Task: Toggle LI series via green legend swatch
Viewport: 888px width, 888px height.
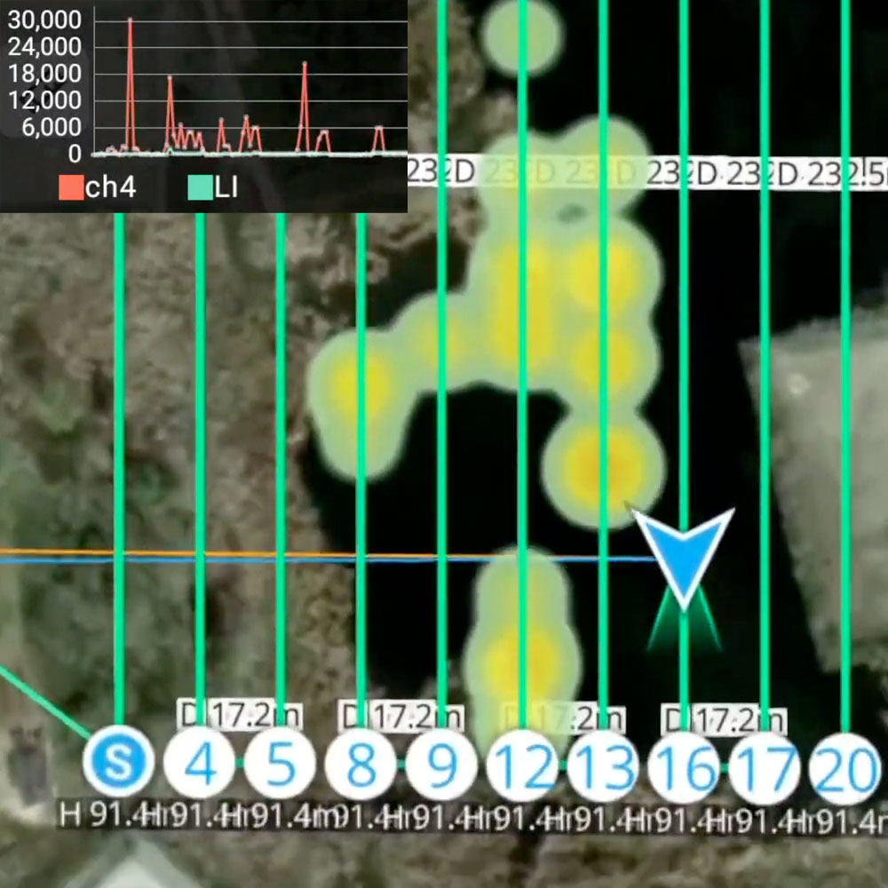Action: [x=201, y=187]
